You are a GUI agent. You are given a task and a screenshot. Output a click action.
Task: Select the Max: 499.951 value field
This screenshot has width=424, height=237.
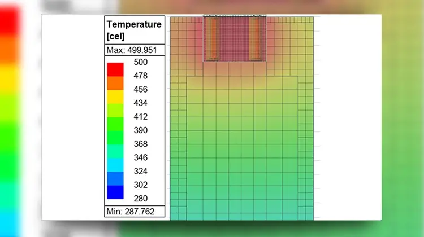[x=135, y=50]
